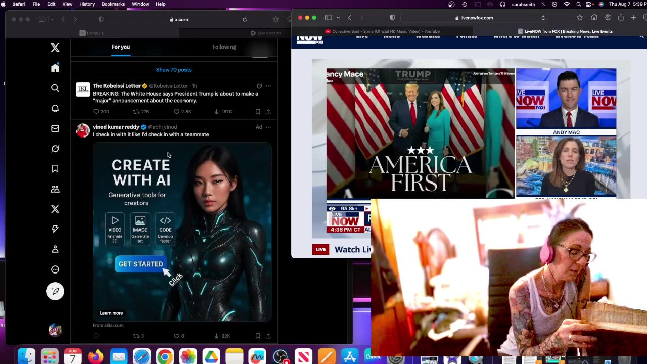Launch Firefox from the Dock

(x=96, y=357)
